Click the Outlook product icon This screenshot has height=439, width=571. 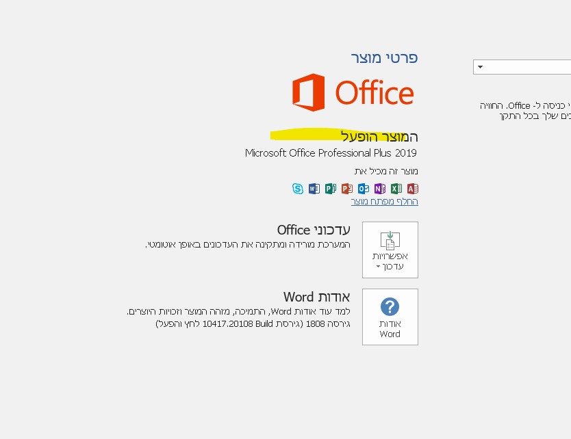(363, 189)
